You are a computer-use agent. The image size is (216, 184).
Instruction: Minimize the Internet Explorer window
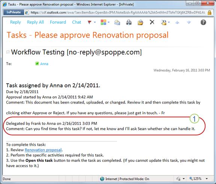(190, 3)
